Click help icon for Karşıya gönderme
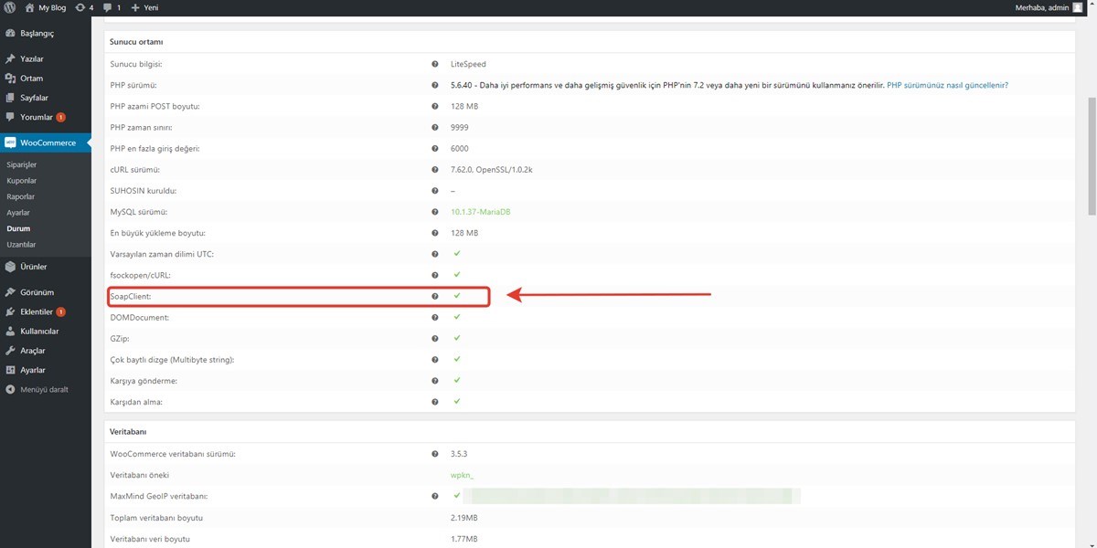1097x548 pixels. tap(435, 380)
